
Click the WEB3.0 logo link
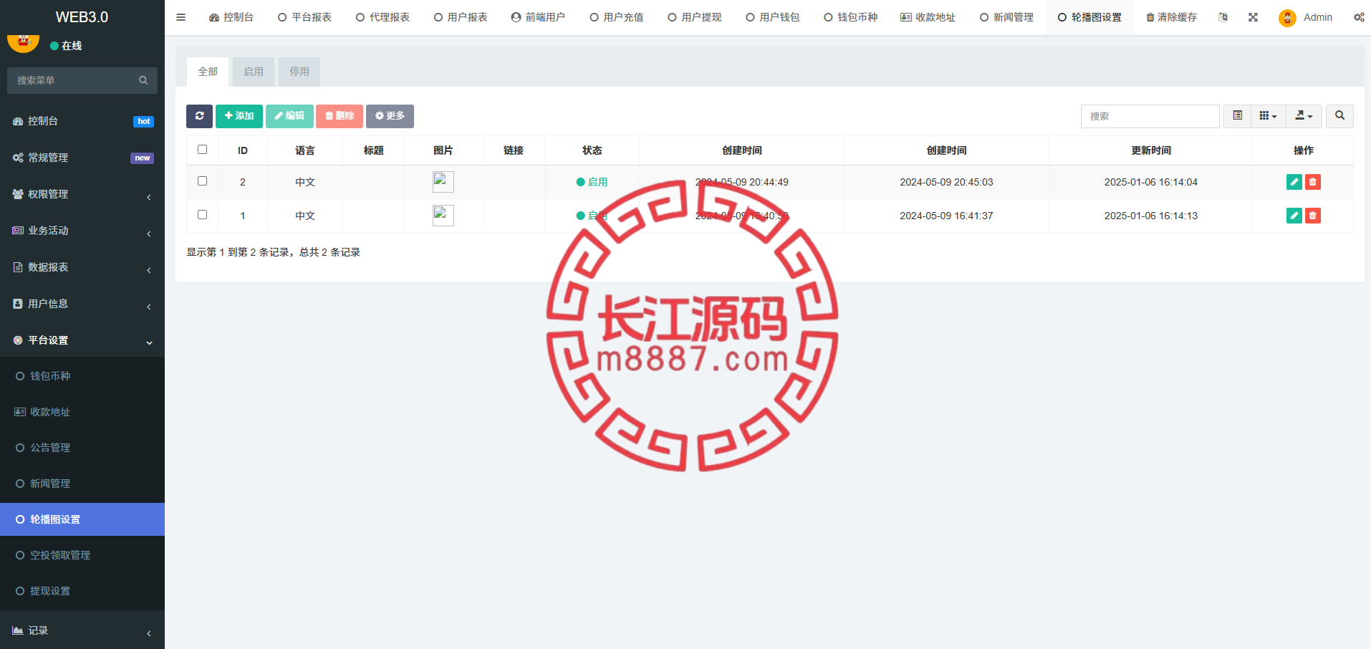(x=82, y=17)
